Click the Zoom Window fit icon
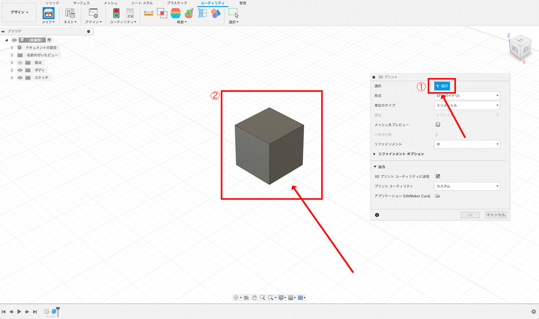Image resolution: width=539 pixels, height=319 pixels. [x=270, y=297]
